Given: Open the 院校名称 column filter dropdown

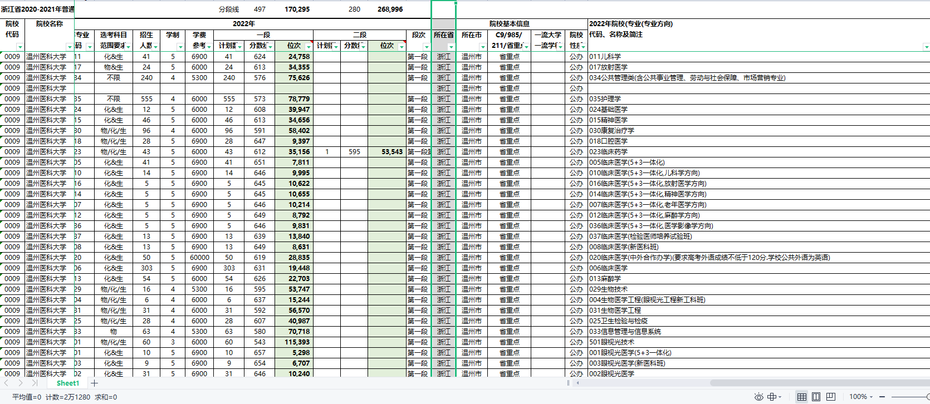Looking at the screenshot, I should [x=70, y=47].
